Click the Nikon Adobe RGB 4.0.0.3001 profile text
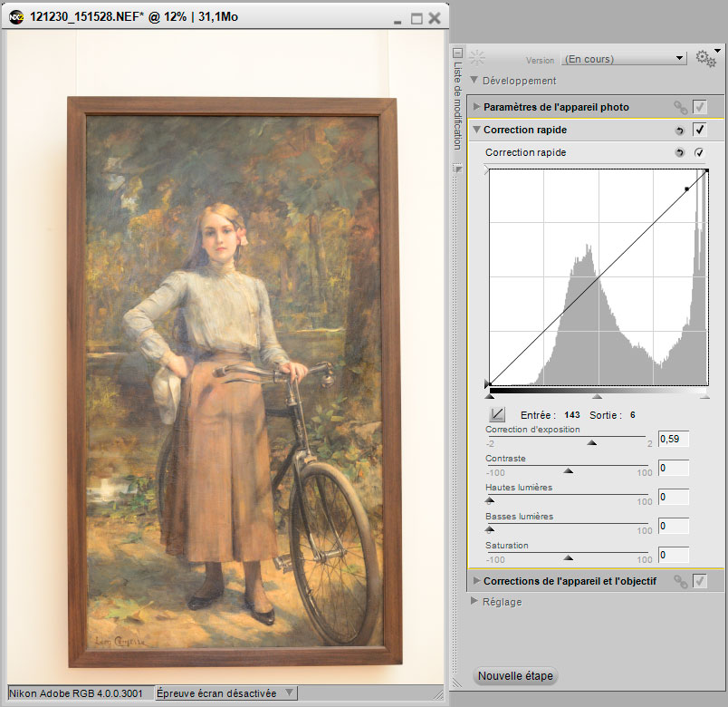Image resolution: width=728 pixels, height=707 pixels. pyautogui.click(x=76, y=693)
